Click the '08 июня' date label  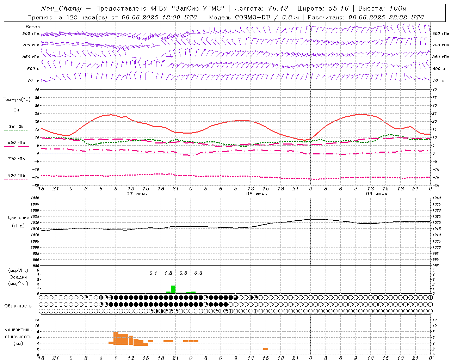[x=257, y=194]
